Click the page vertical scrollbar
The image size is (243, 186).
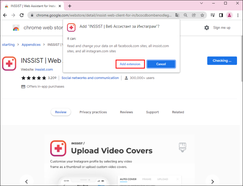coord(242,58)
